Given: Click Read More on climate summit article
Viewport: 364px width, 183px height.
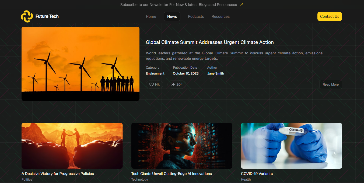Looking at the screenshot, I should (331, 85).
